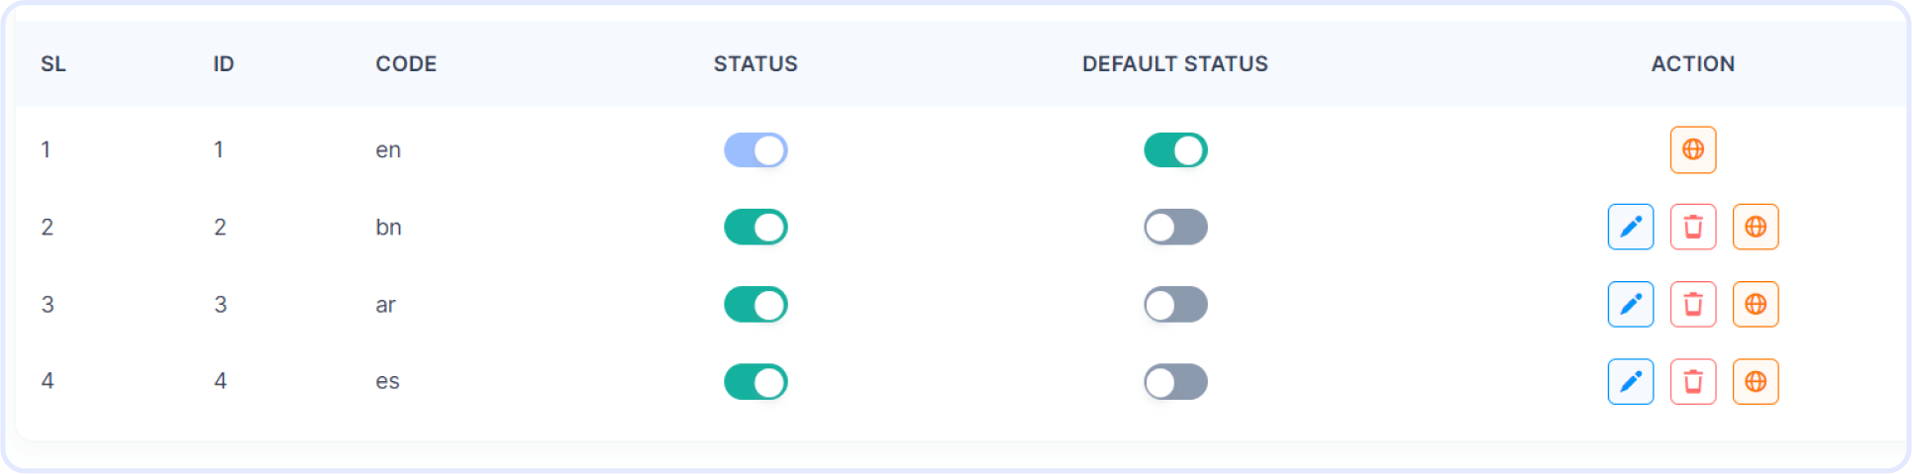Toggle default status switch for en

pyautogui.click(x=1175, y=150)
